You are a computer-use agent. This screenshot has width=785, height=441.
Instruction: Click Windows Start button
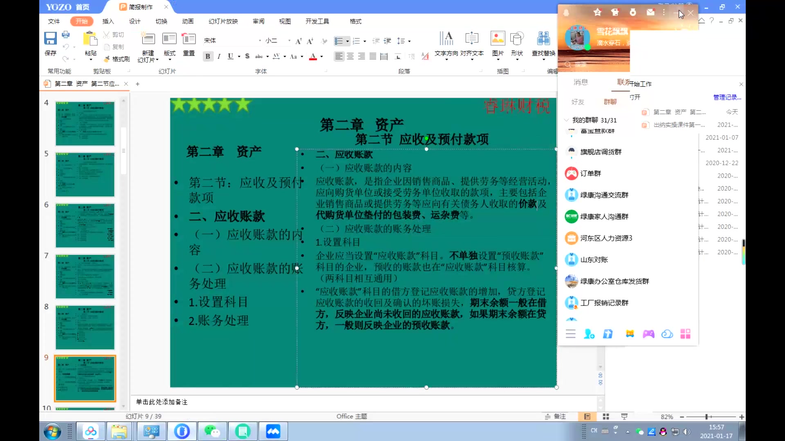[x=52, y=432]
